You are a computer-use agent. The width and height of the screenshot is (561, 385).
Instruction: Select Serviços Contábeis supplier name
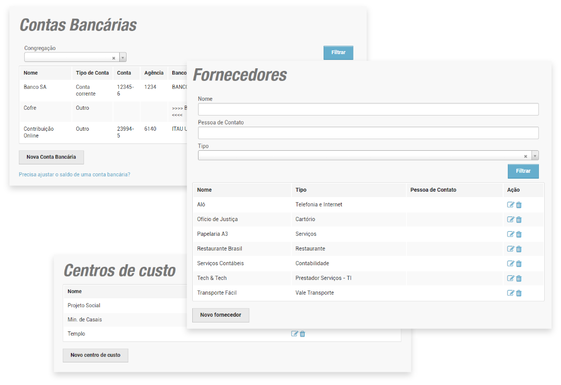point(221,263)
